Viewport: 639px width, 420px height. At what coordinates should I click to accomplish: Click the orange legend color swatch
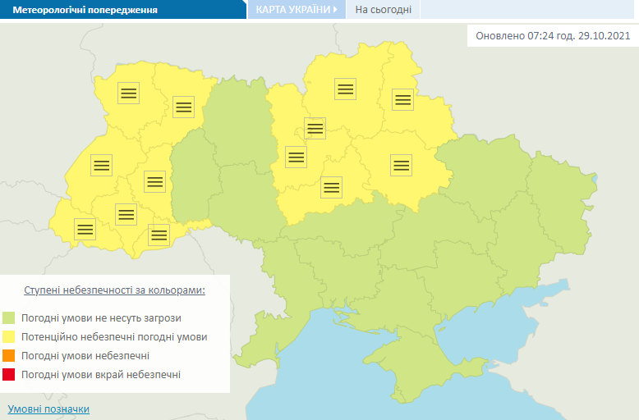(x=9, y=356)
